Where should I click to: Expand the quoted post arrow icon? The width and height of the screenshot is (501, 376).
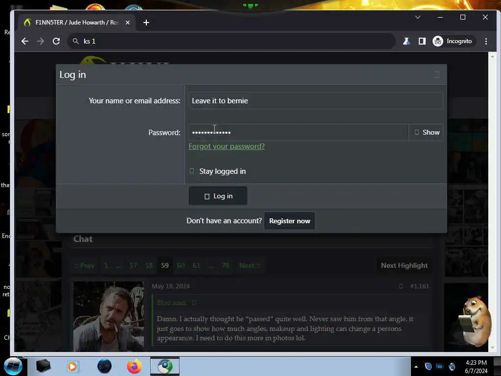click(x=194, y=303)
